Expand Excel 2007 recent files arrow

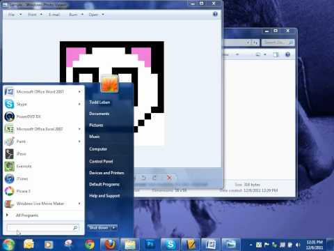pyautogui.click(x=79, y=129)
